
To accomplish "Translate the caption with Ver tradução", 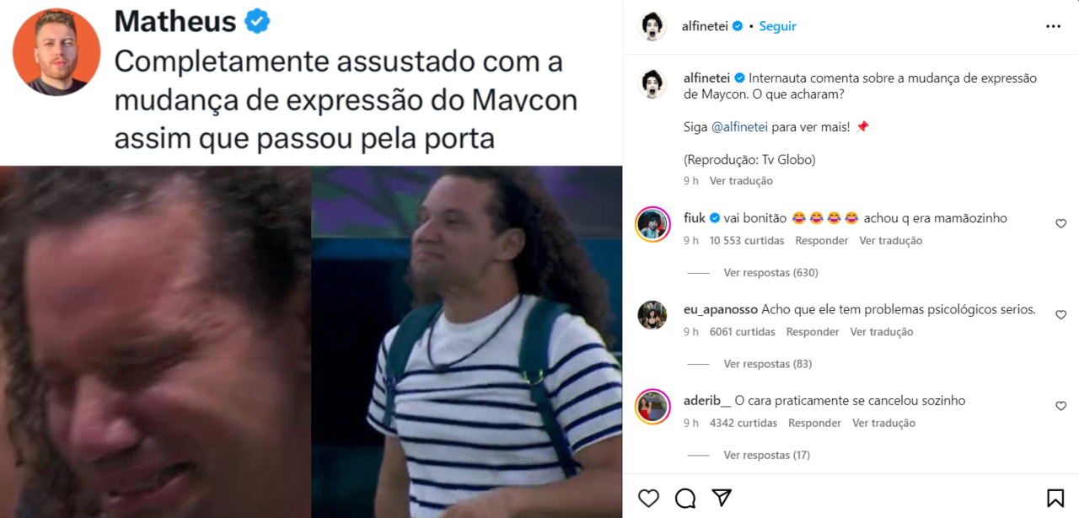I will tap(741, 181).
